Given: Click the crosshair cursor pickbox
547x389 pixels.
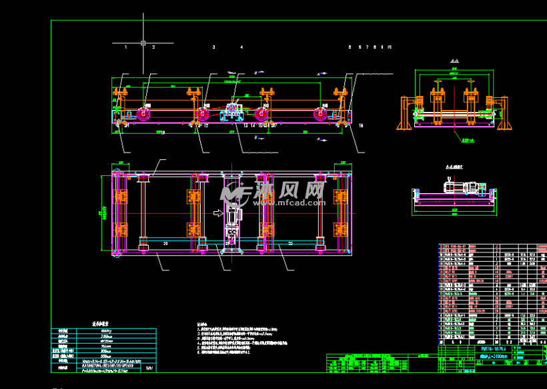Looking at the screenshot, I should [x=143, y=43].
